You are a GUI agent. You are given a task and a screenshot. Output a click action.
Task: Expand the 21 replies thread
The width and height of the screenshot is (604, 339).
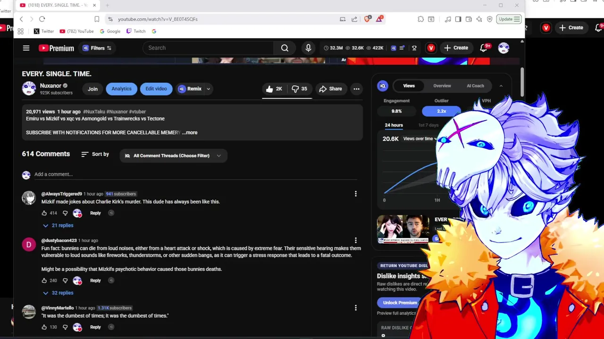pyautogui.click(x=58, y=225)
